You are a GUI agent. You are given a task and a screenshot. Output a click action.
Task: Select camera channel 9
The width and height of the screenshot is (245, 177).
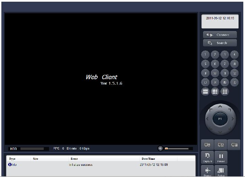(205, 73)
